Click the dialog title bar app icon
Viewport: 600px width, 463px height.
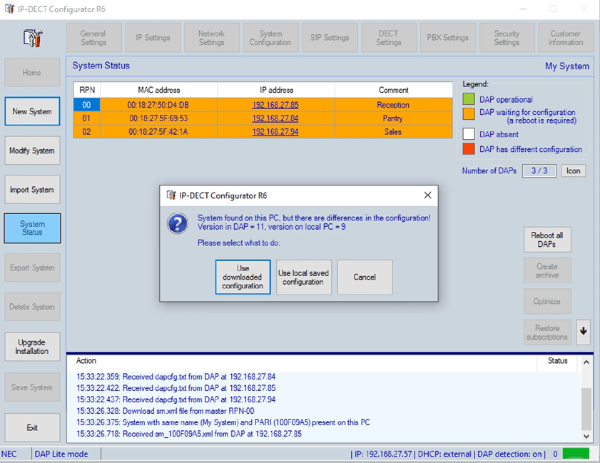[x=171, y=195]
